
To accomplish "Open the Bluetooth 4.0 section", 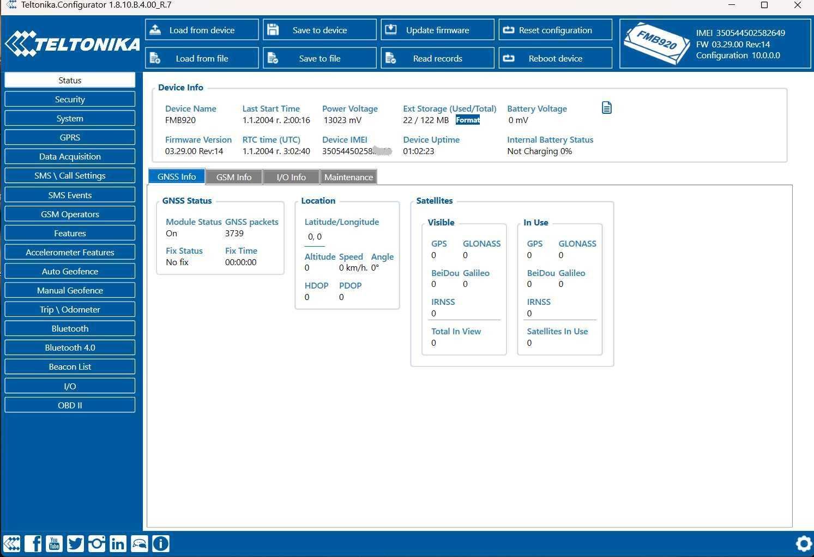I will (70, 347).
